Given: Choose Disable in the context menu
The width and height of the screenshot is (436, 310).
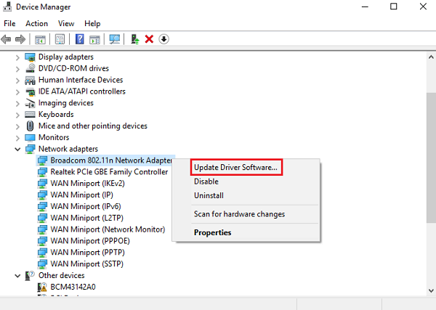Looking at the screenshot, I should (x=206, y=181).
